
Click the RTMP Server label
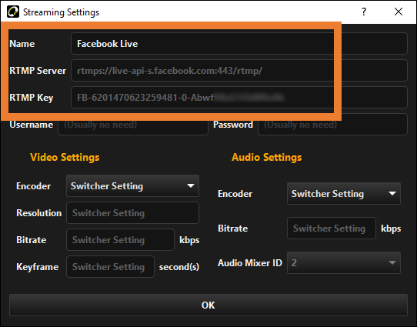point(38,71)
